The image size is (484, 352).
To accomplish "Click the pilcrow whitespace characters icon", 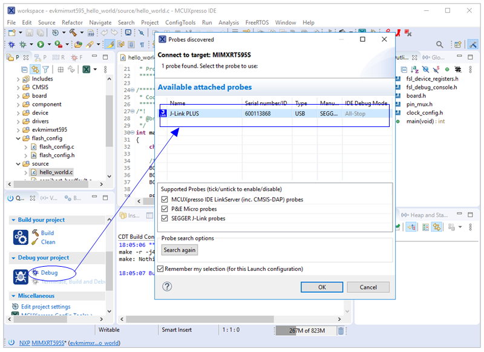I will [142, 45].
